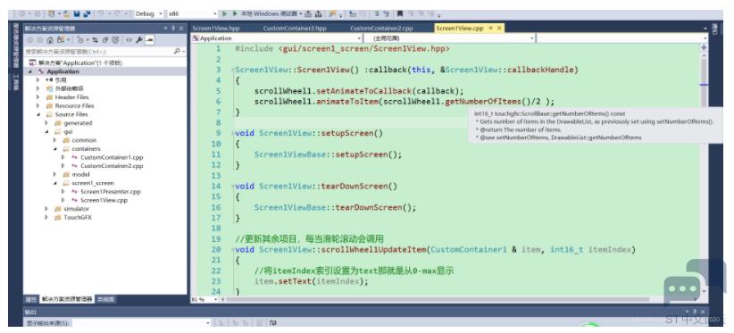Expand the Resource Files folder

coord(38,105)
